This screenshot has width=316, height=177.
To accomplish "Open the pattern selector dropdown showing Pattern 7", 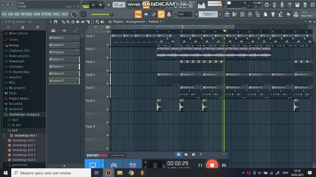I will click(x=208, y=14).
